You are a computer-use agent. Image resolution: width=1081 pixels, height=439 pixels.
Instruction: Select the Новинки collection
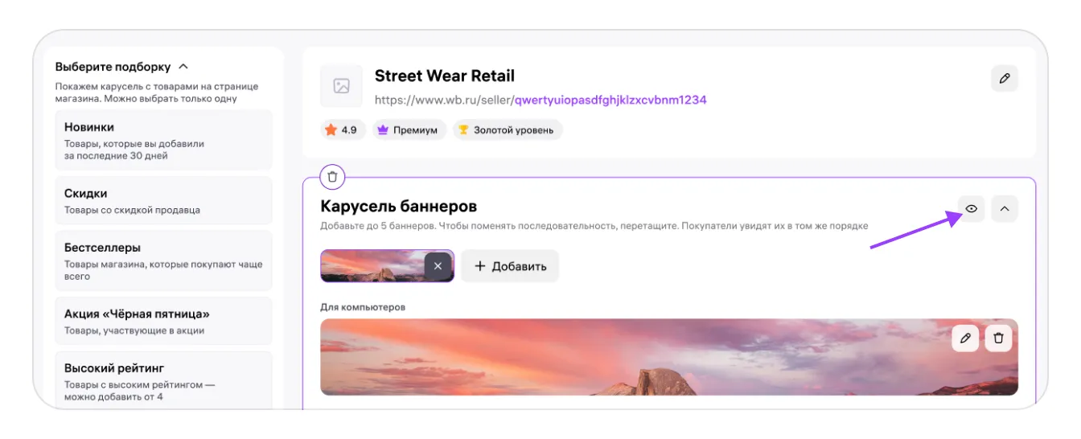point(163,140)
